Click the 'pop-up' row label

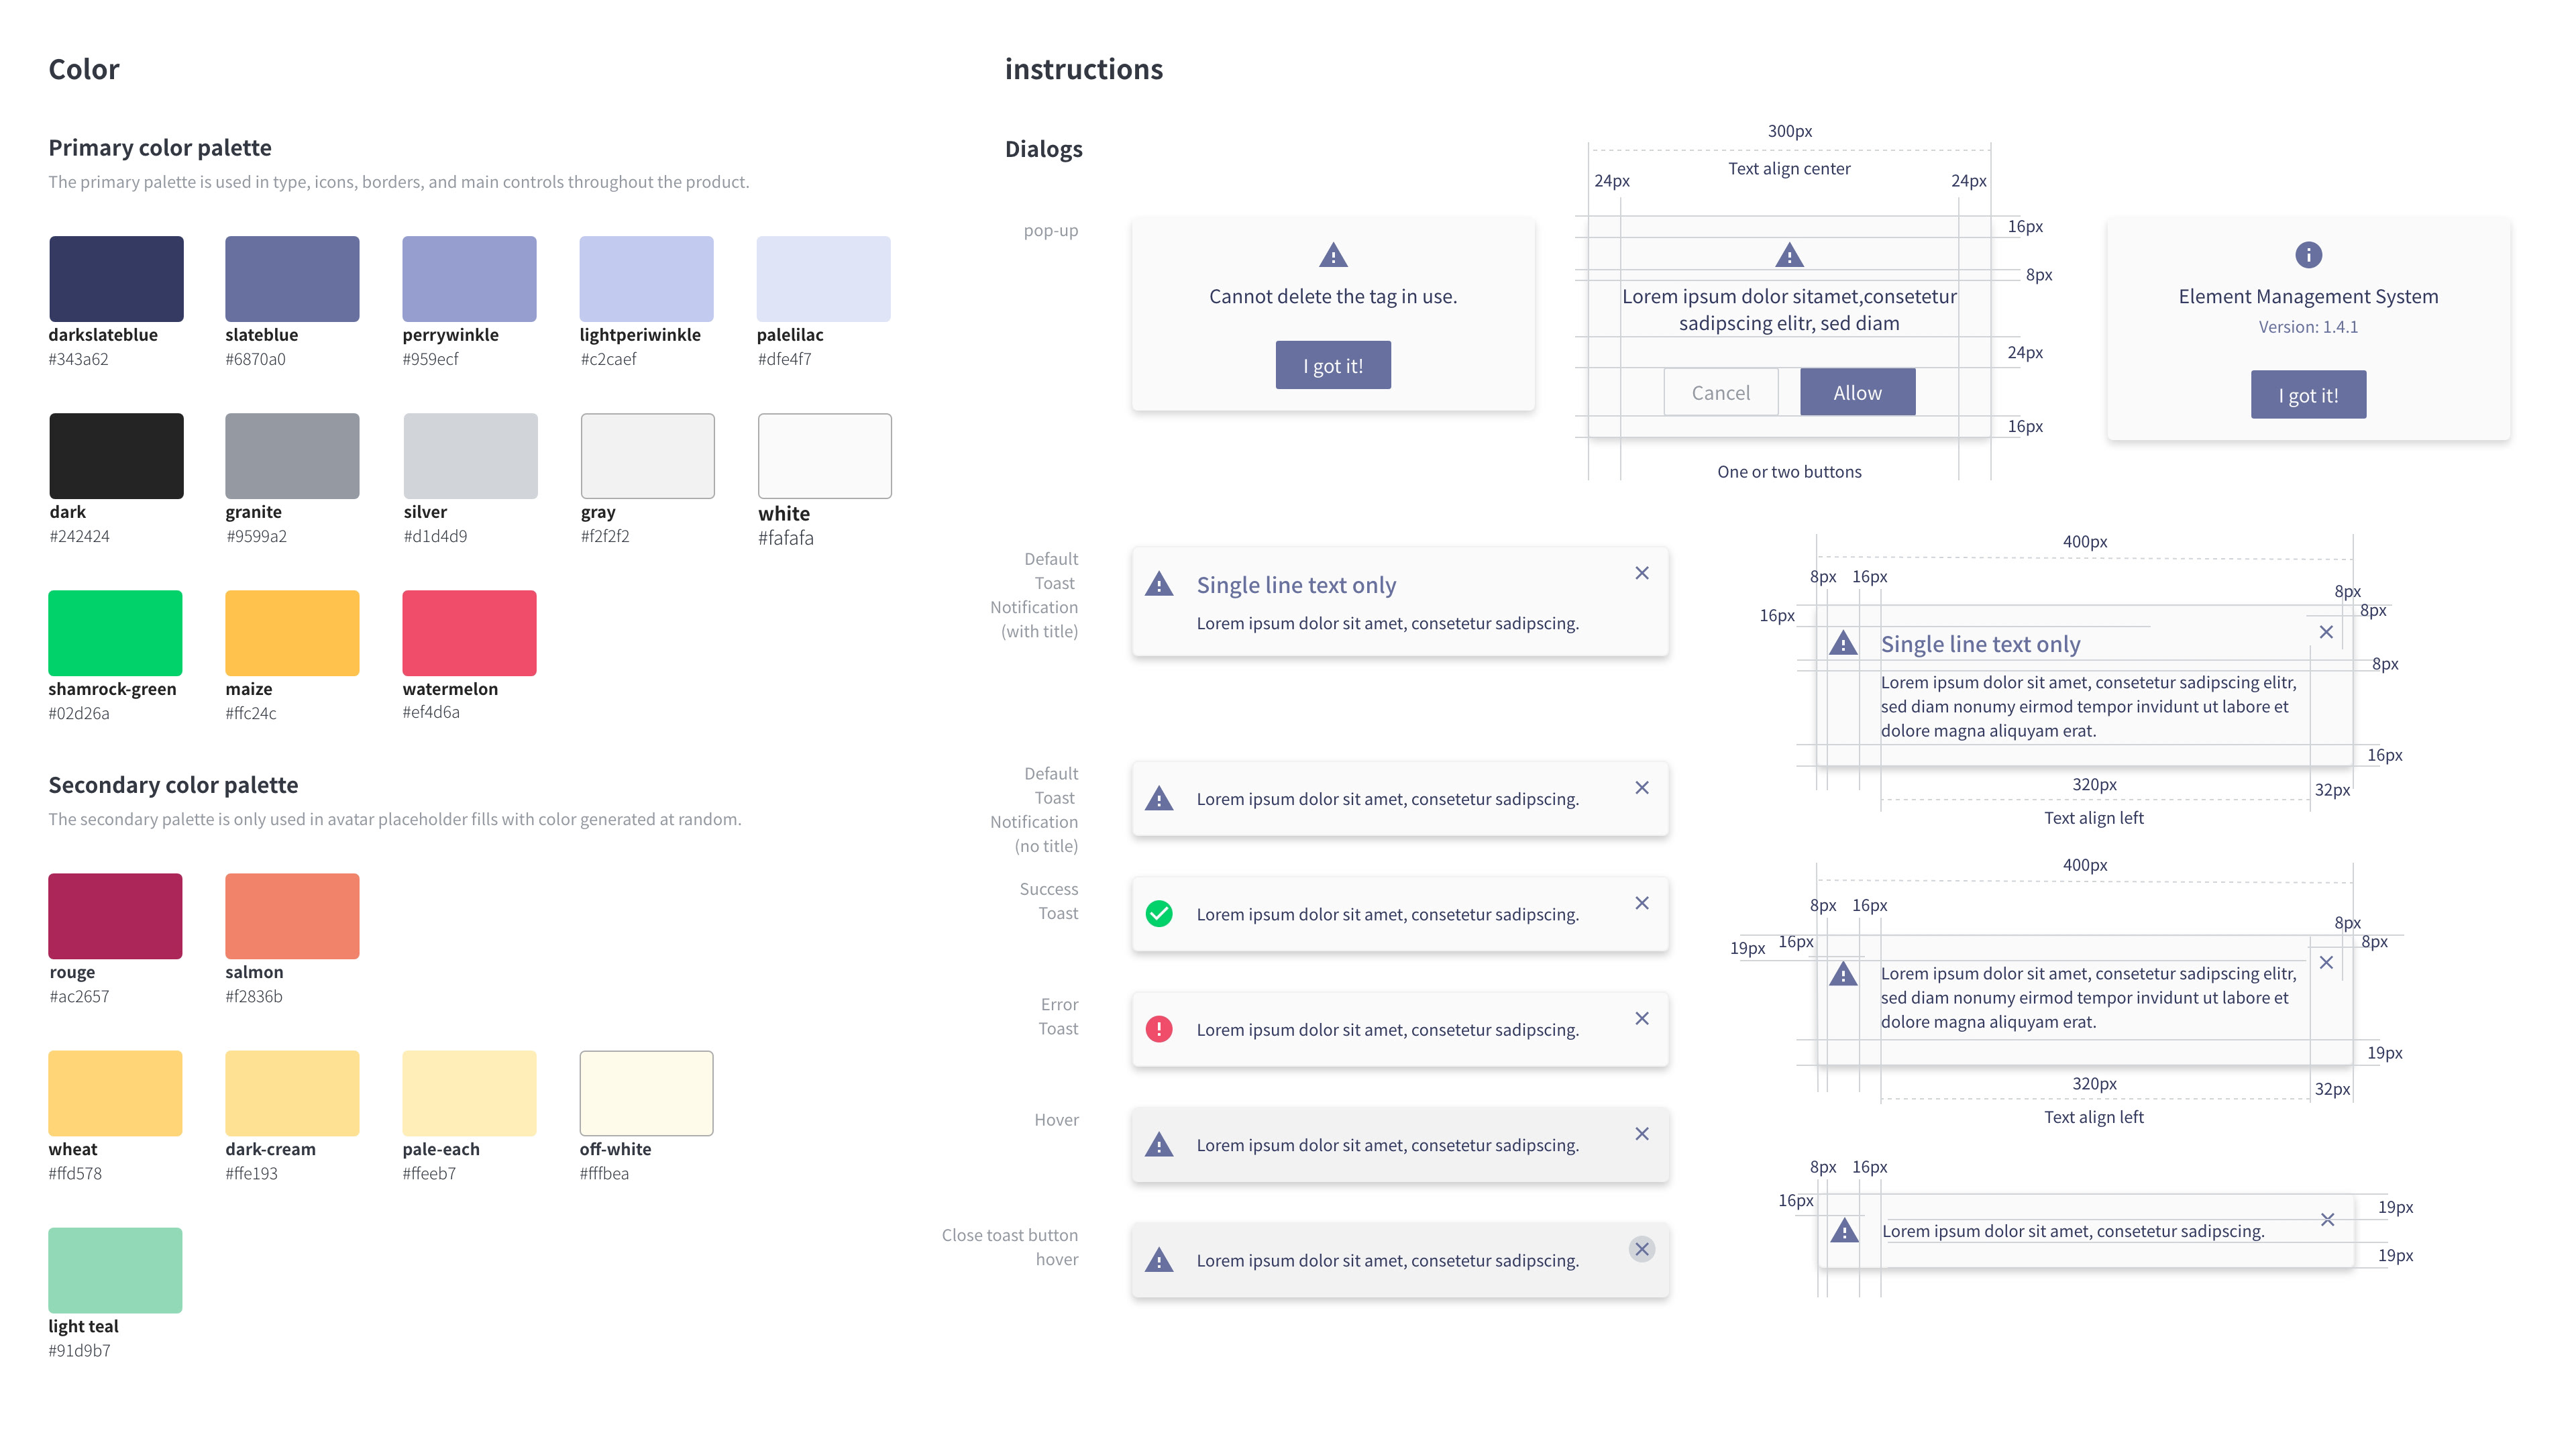click(1050, 231)
